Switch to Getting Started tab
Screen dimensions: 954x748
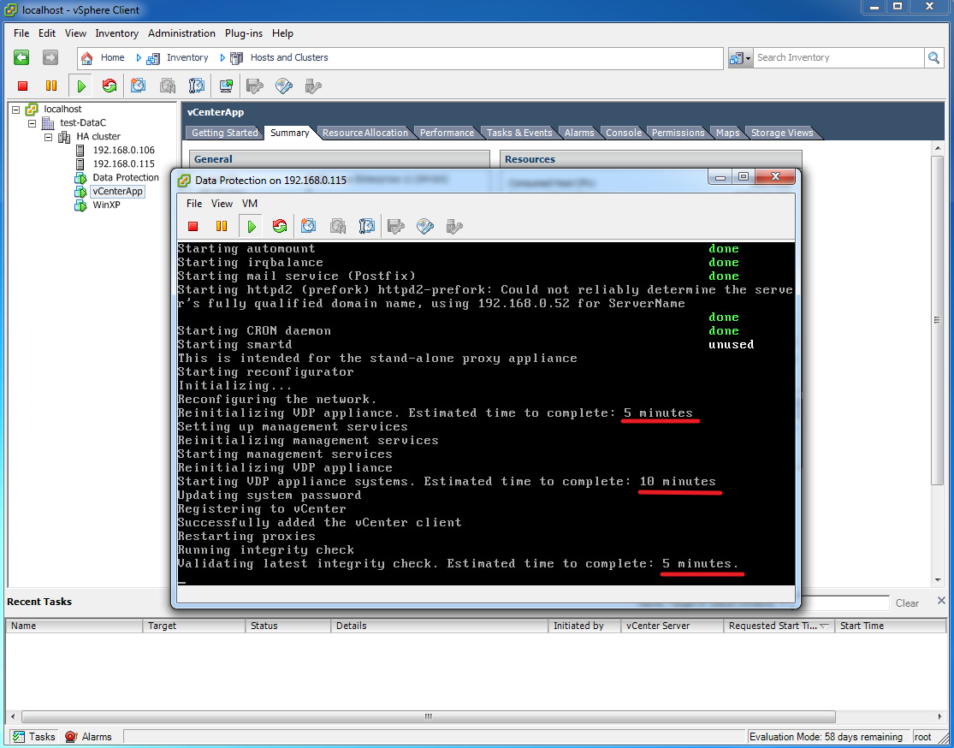224,133
